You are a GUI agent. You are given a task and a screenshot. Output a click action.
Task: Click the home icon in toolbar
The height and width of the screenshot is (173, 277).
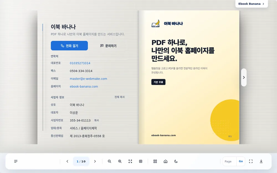coord(166,161)
